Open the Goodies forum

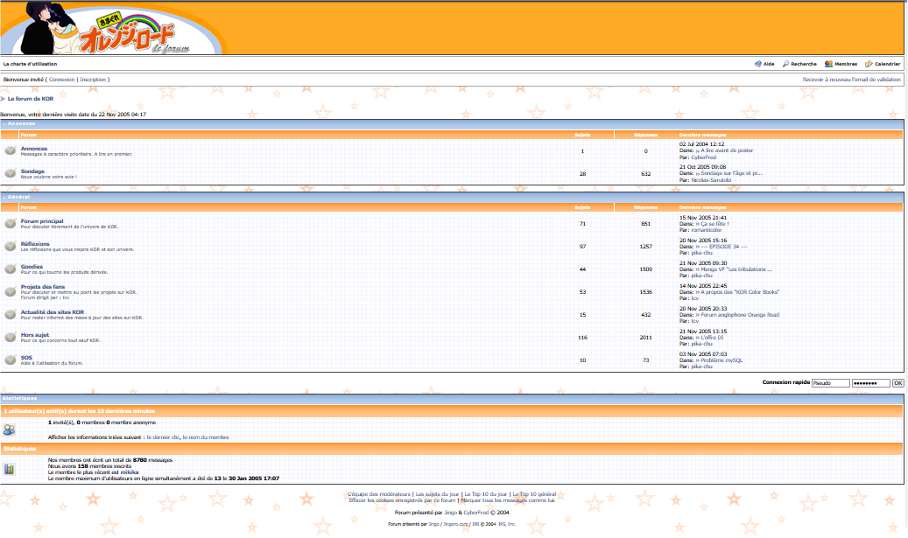tap(32, 267)
